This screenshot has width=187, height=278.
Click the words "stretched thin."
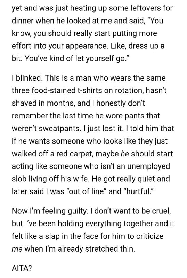pos(110,249)
